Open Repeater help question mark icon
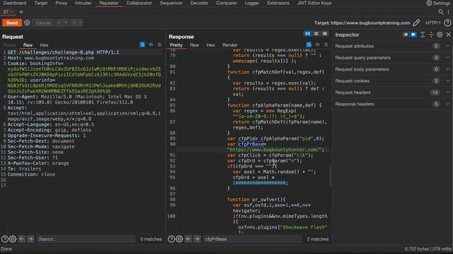 click(x=447, y=23)
